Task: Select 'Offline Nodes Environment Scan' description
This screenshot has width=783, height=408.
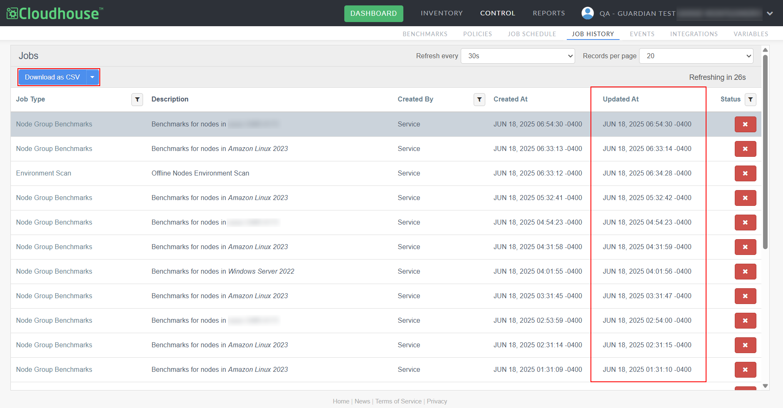Action: point(200,173)
